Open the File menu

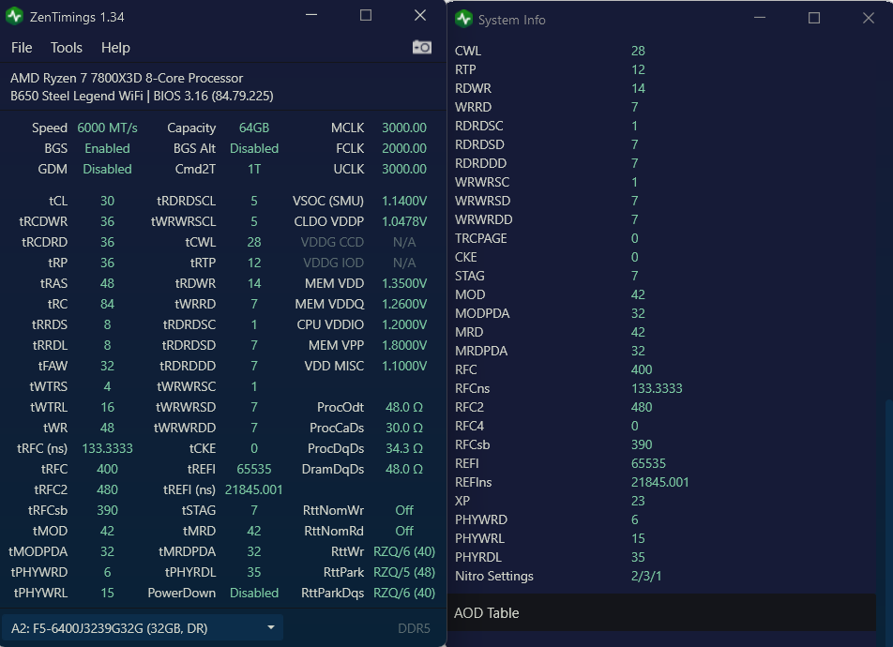click(x=22, y=48)
